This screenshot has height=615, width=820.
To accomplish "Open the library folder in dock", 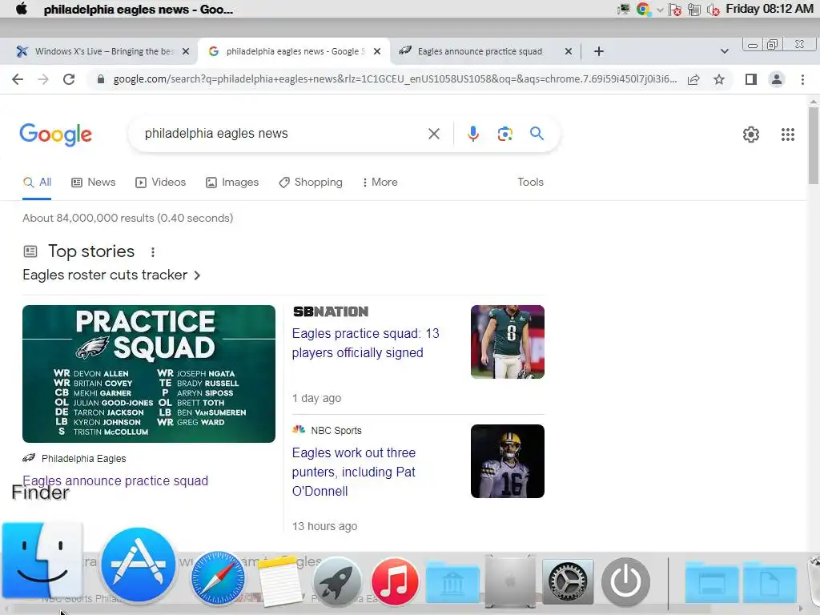I will [452, 581].
